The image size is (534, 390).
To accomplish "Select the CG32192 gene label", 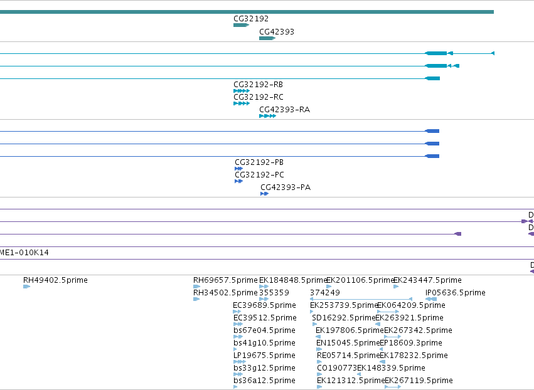I will tap(251, 19).
